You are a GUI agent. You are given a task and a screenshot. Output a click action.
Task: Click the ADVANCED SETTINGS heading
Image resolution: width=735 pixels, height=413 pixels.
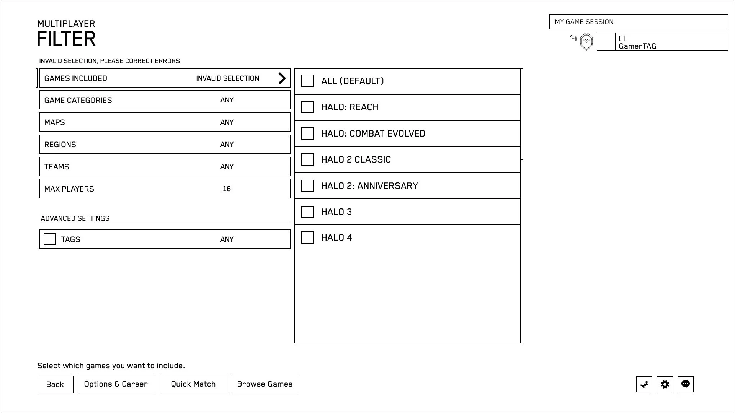tap(75, 218)
